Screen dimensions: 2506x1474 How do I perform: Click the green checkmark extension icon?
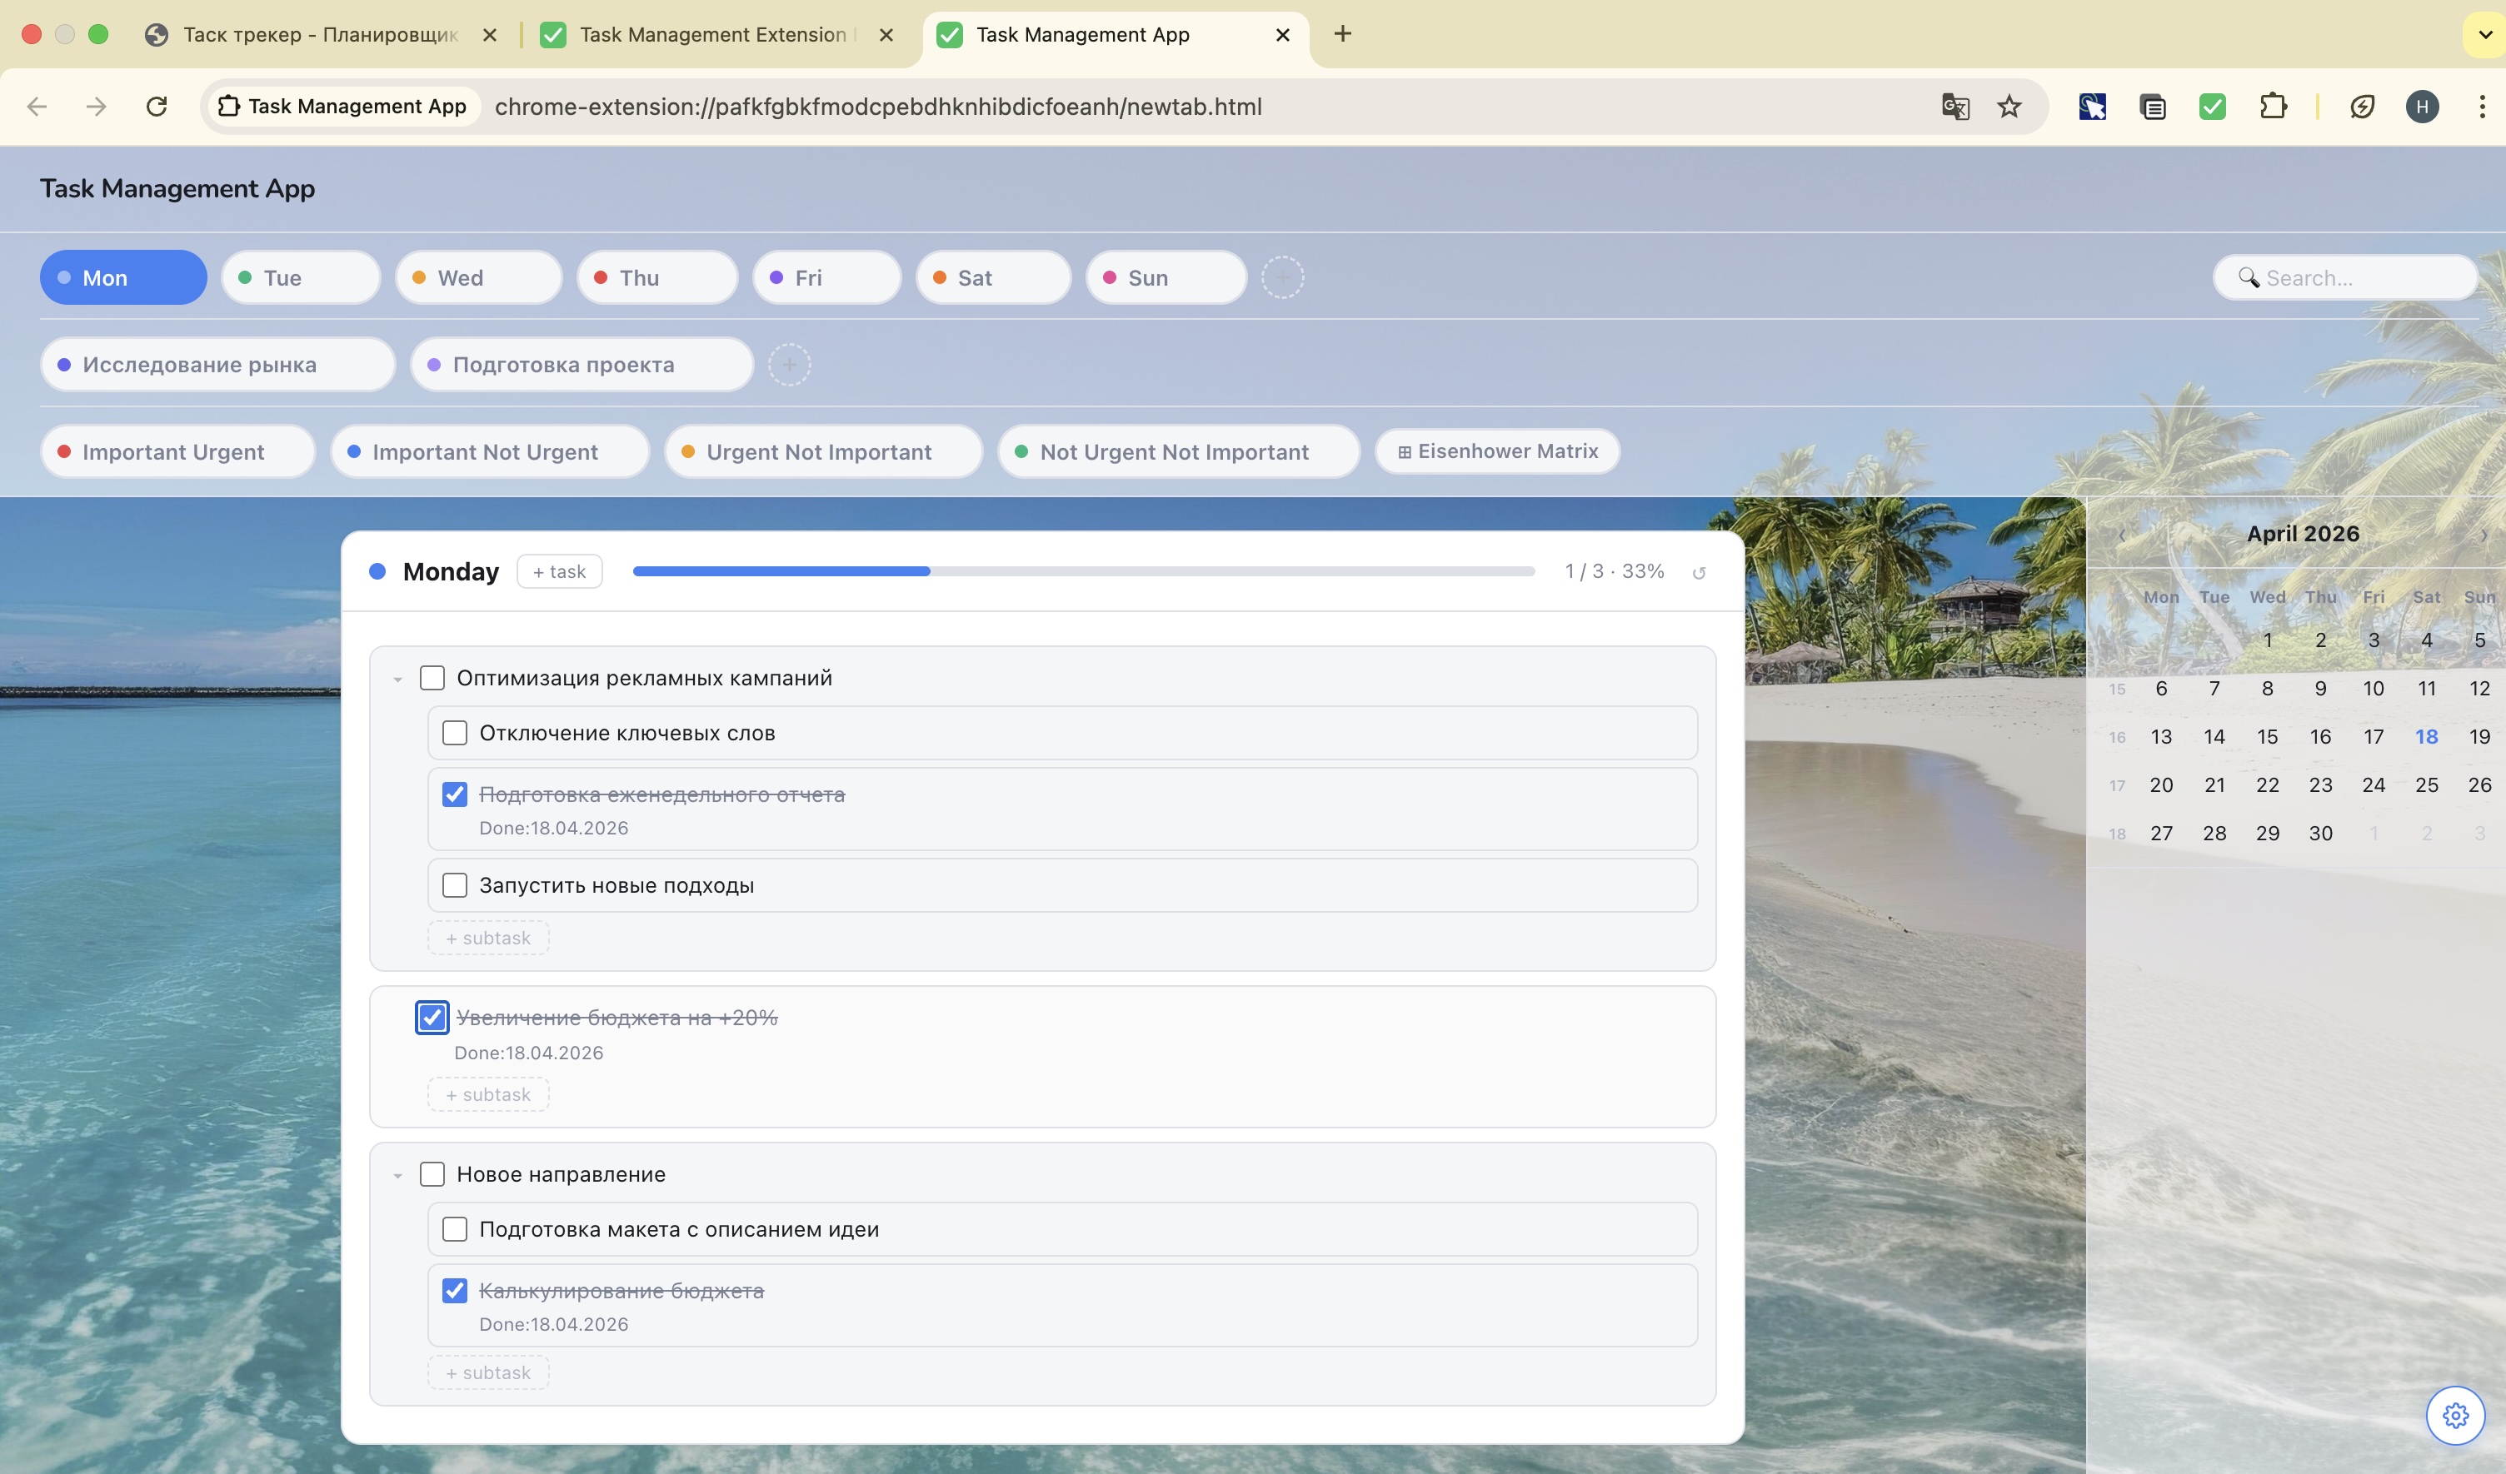(2212, 107)
